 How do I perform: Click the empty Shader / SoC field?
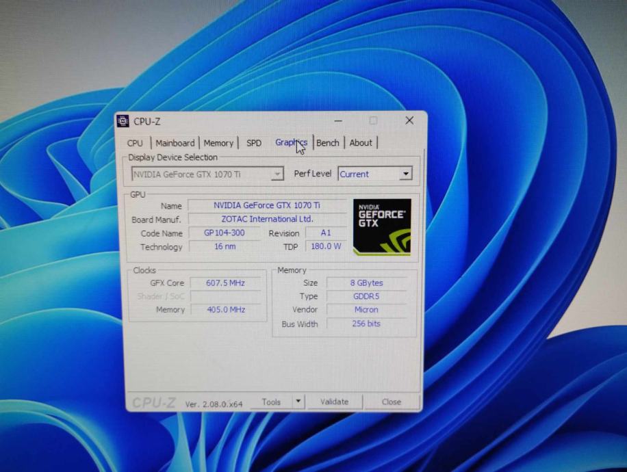coord(225,296)
